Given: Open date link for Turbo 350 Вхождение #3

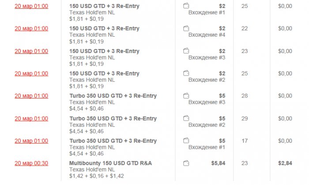Looking at the screenshot, I should coord(31,96).
